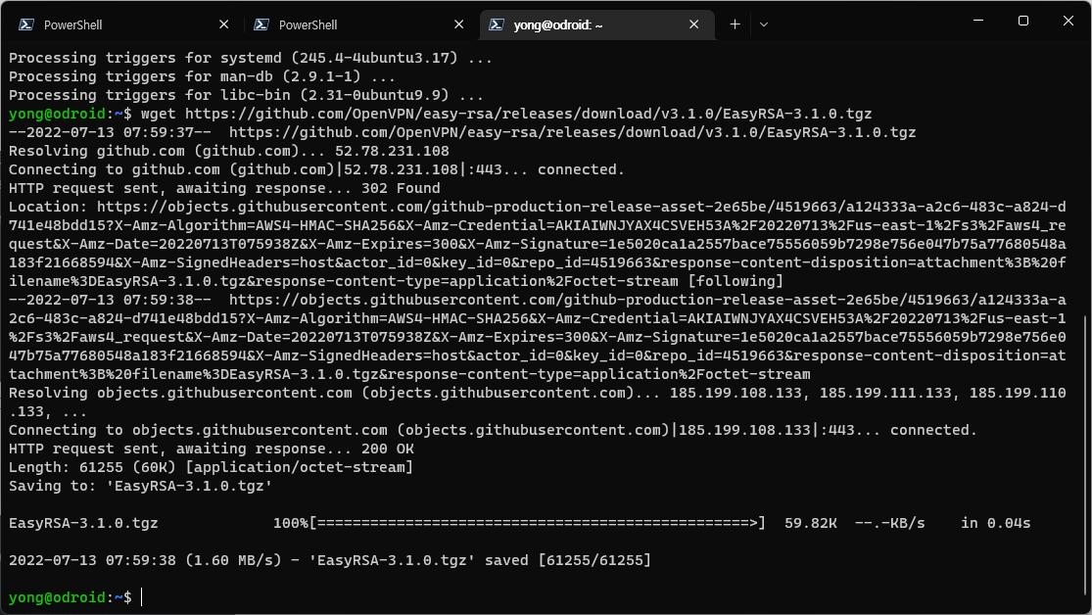
Task: Close the yong@odroid tab
Action: 693,24
